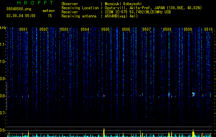Click the red meteor echo near 0505
Image resolution: width=216 pixels, height=137 pixels.
[x=104, y=96]
